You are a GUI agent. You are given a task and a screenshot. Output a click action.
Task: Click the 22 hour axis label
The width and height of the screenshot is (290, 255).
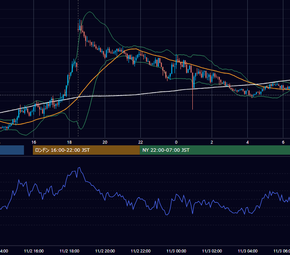point(141,142)
